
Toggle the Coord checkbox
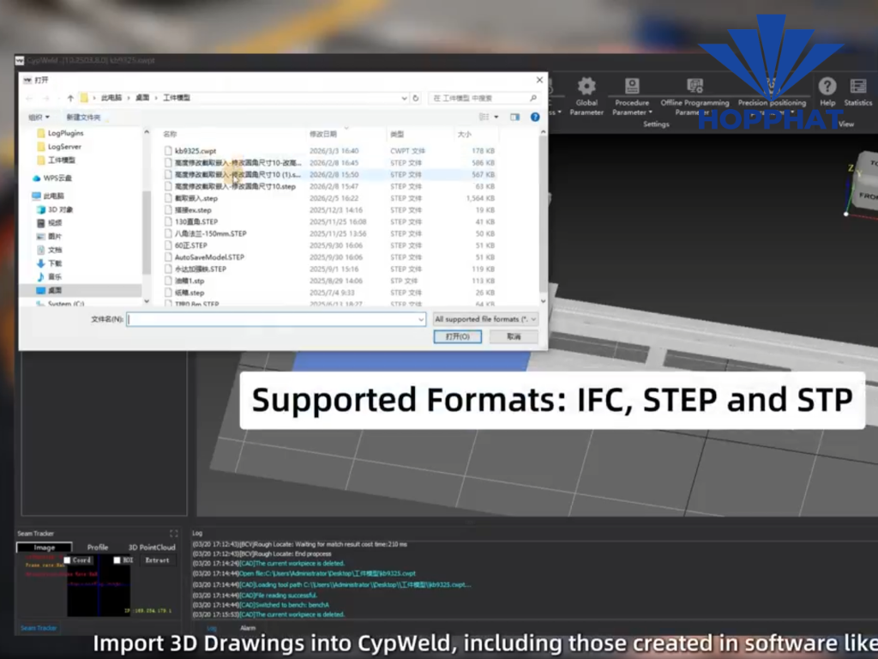click(67, 559)
